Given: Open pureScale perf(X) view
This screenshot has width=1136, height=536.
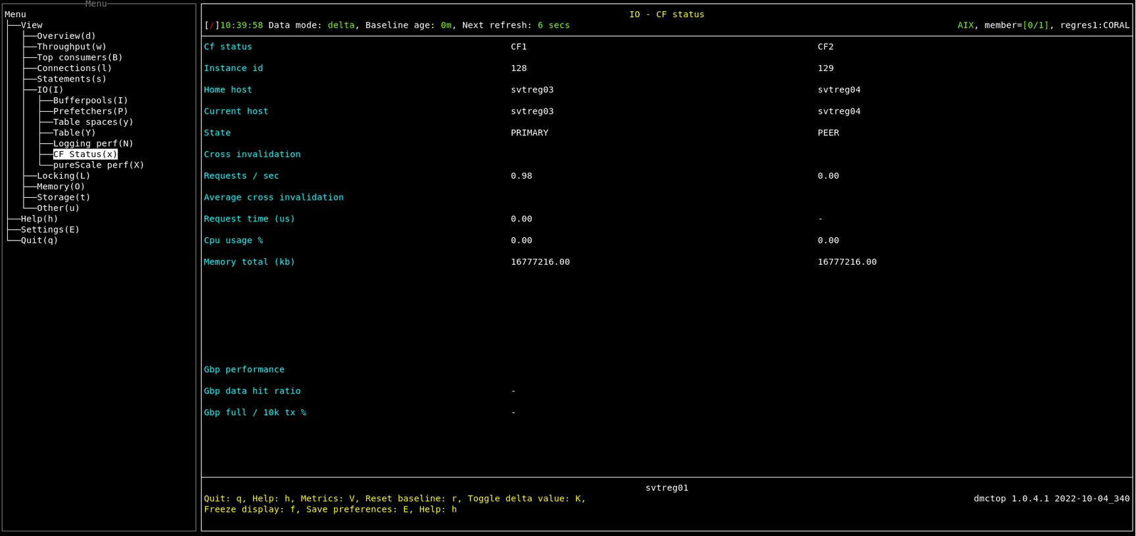Looking at the screenshot, I should 99,165.
